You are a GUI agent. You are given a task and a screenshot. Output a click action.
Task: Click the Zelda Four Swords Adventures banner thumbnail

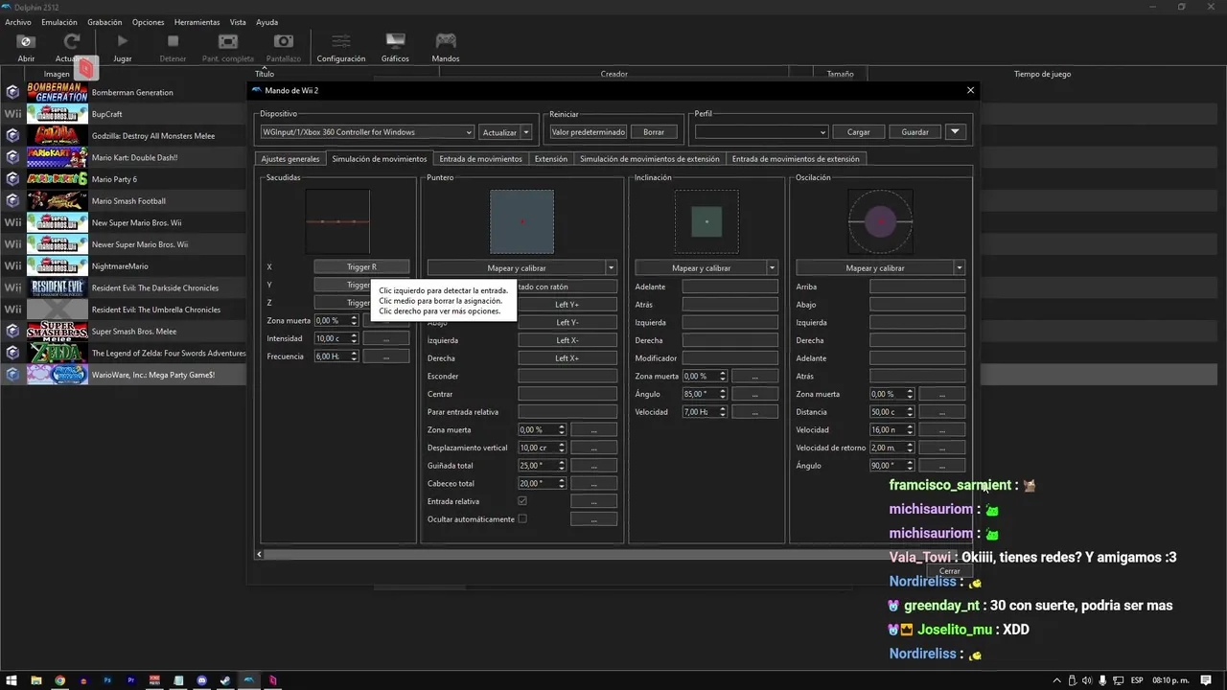58,353
